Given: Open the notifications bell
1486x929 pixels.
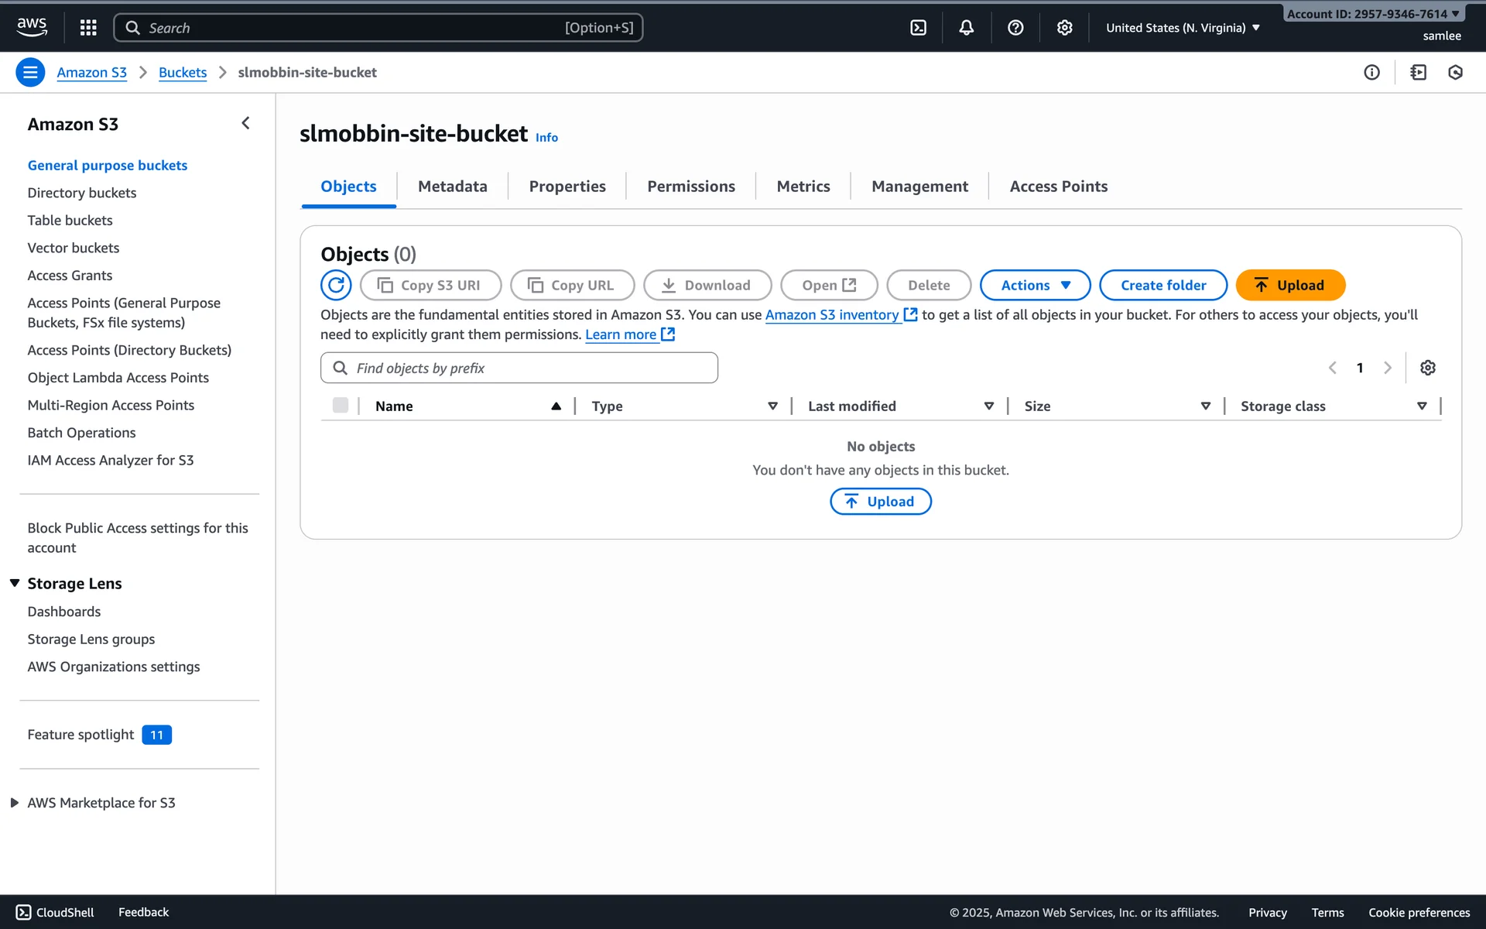Looking at the screenshot, I should (966, 28).
